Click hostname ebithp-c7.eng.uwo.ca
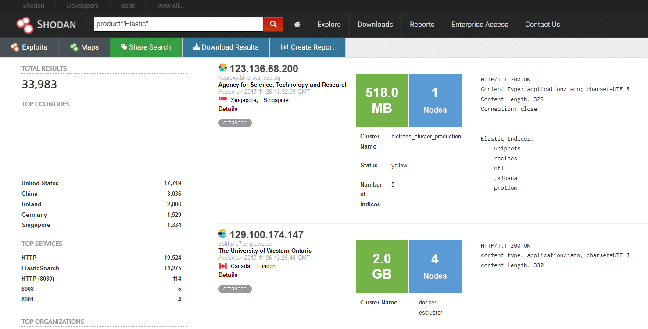 tap(245, 244)
